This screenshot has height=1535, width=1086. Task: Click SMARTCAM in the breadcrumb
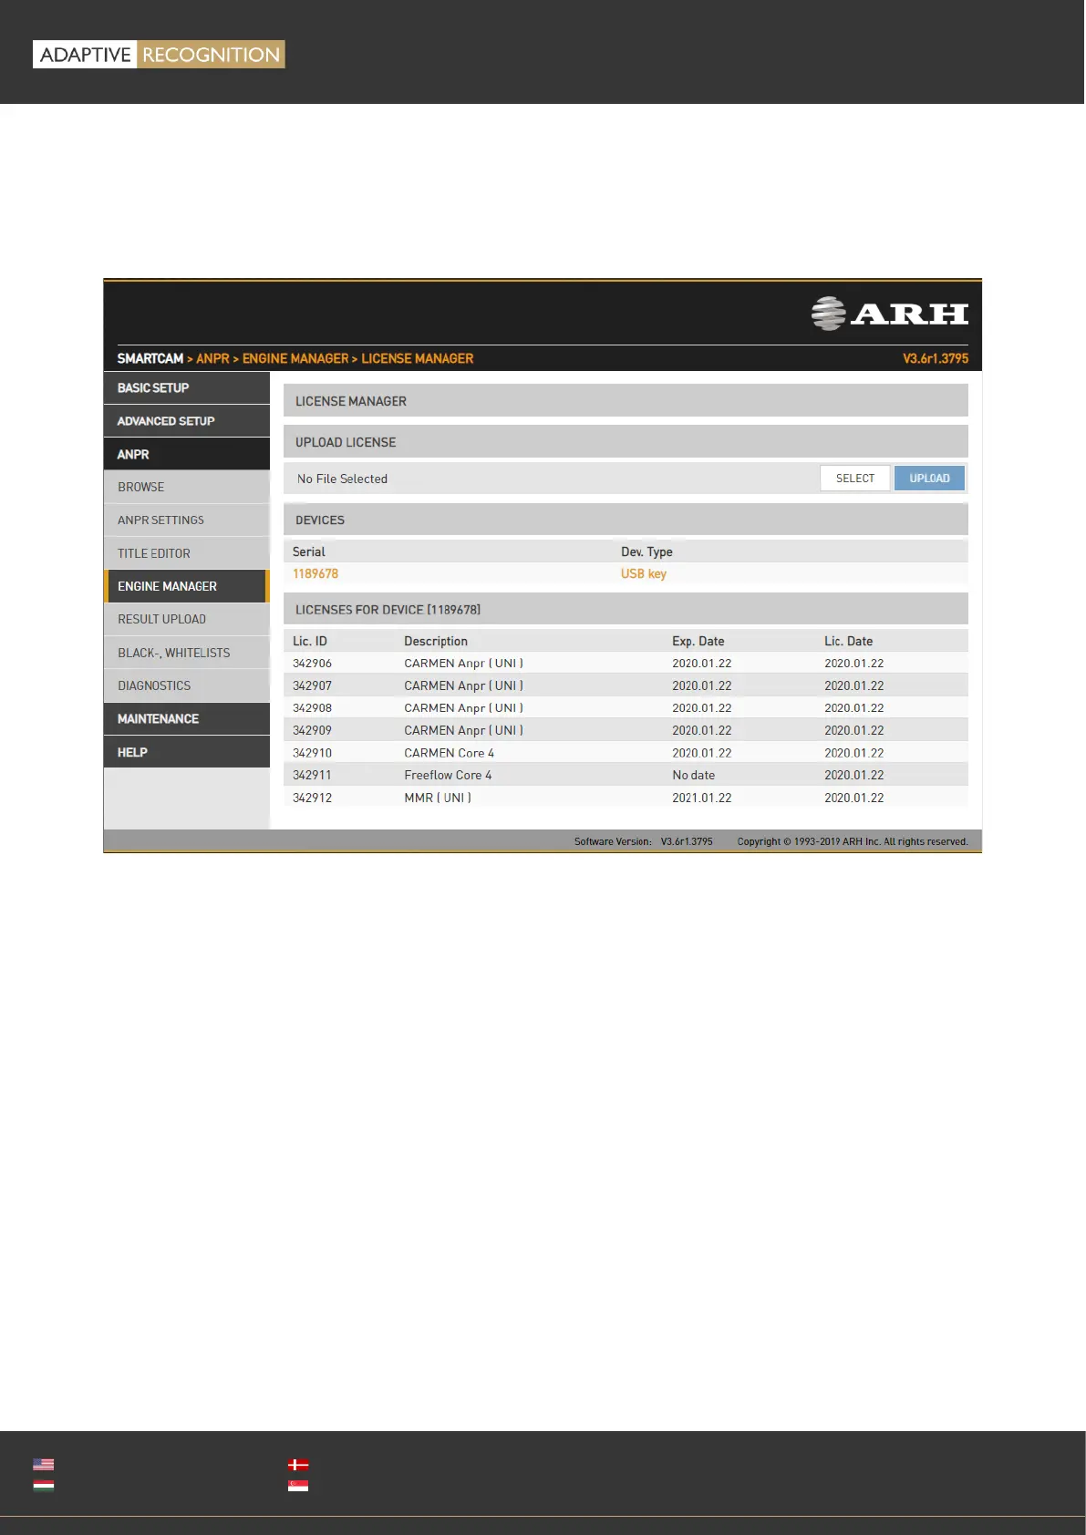[x=150, y=358]
